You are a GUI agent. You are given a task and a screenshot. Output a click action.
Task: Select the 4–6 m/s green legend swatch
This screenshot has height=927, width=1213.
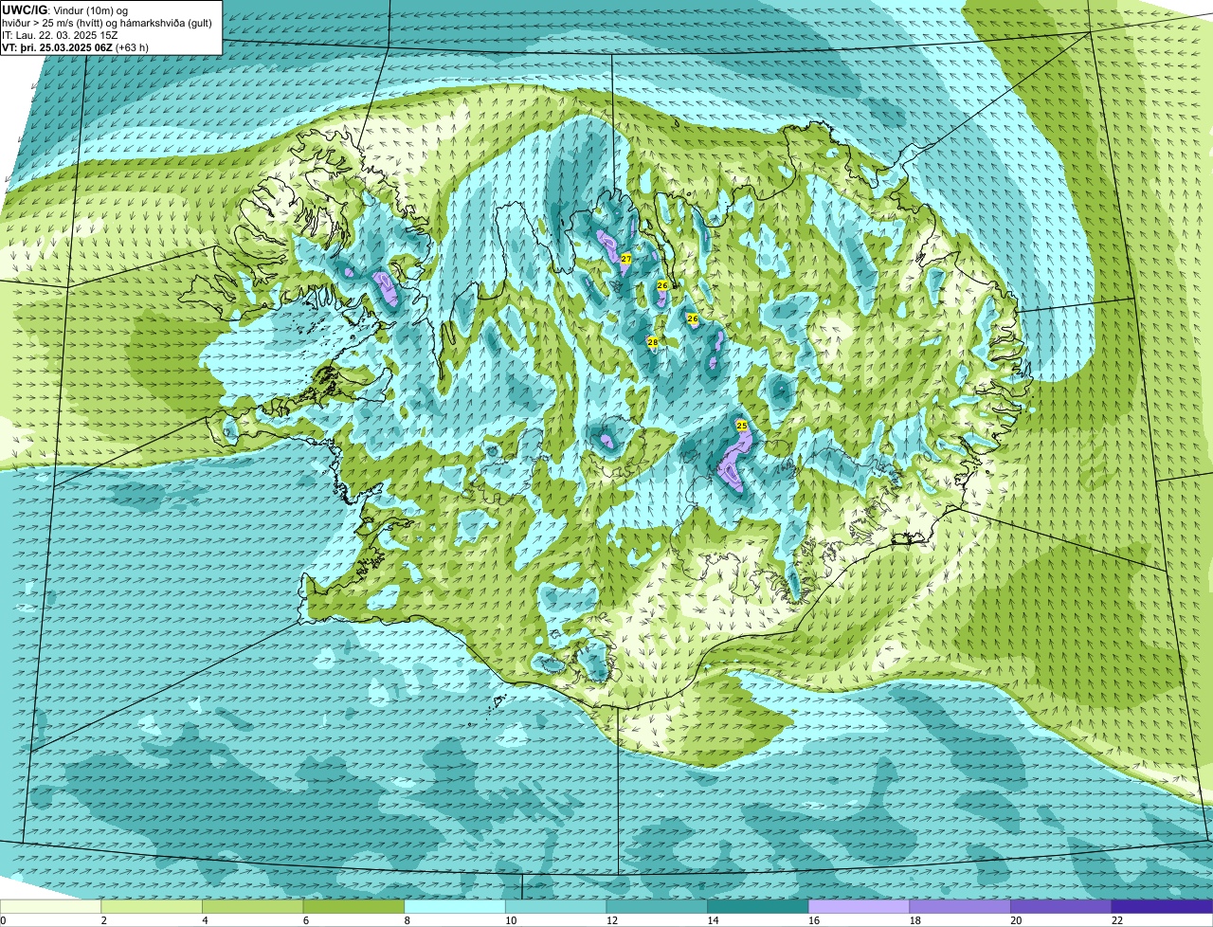click(252, 906)
